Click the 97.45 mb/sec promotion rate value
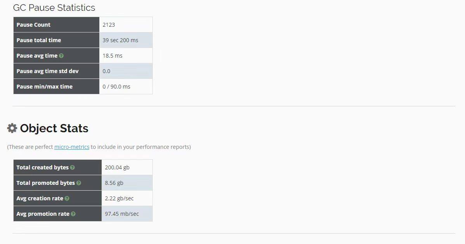Viewport: 465px width, 244px height. point(122,214)
